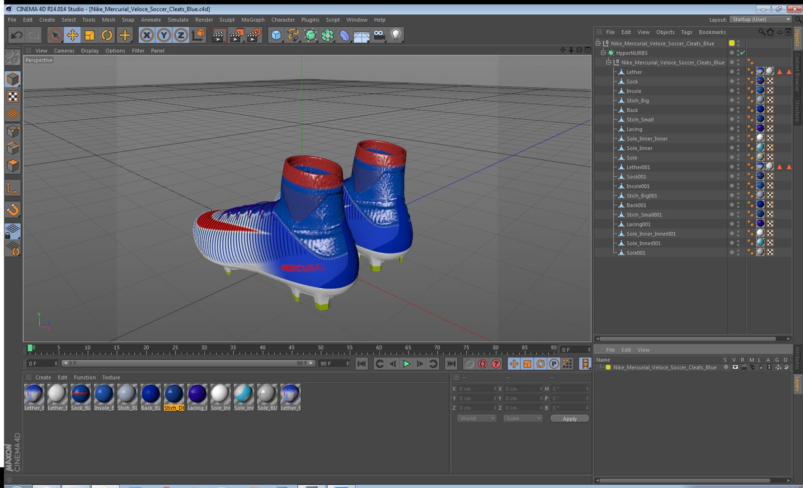Select the Lether object in tree

[x=634, y=72]
